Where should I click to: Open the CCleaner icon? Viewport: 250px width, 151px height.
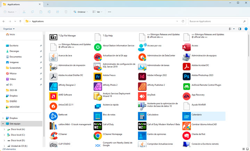[x=53, y=136]
